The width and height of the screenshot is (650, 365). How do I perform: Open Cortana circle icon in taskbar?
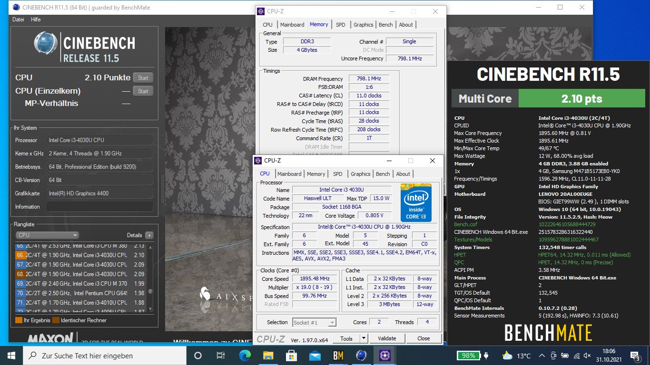pyautogui.click(x=198, y=355)
